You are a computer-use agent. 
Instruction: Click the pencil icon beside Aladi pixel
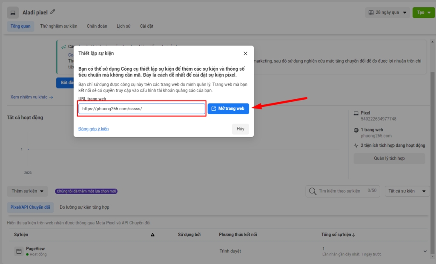point(53,12)
